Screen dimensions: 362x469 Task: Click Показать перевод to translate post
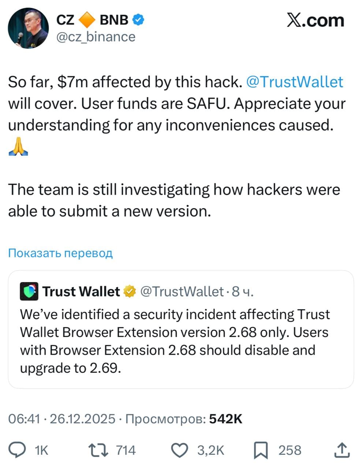click(x=60, y=253)
